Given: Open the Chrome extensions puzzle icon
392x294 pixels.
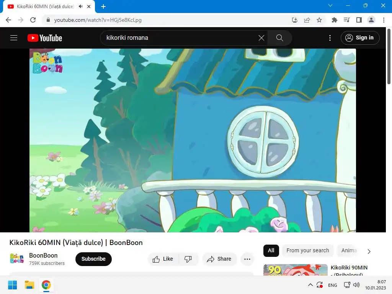Looking at the screenshot, I should point(334,20).
